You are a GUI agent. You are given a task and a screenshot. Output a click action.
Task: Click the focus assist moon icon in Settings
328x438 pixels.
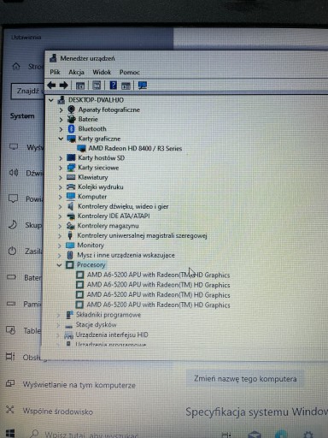pos(13,225)
